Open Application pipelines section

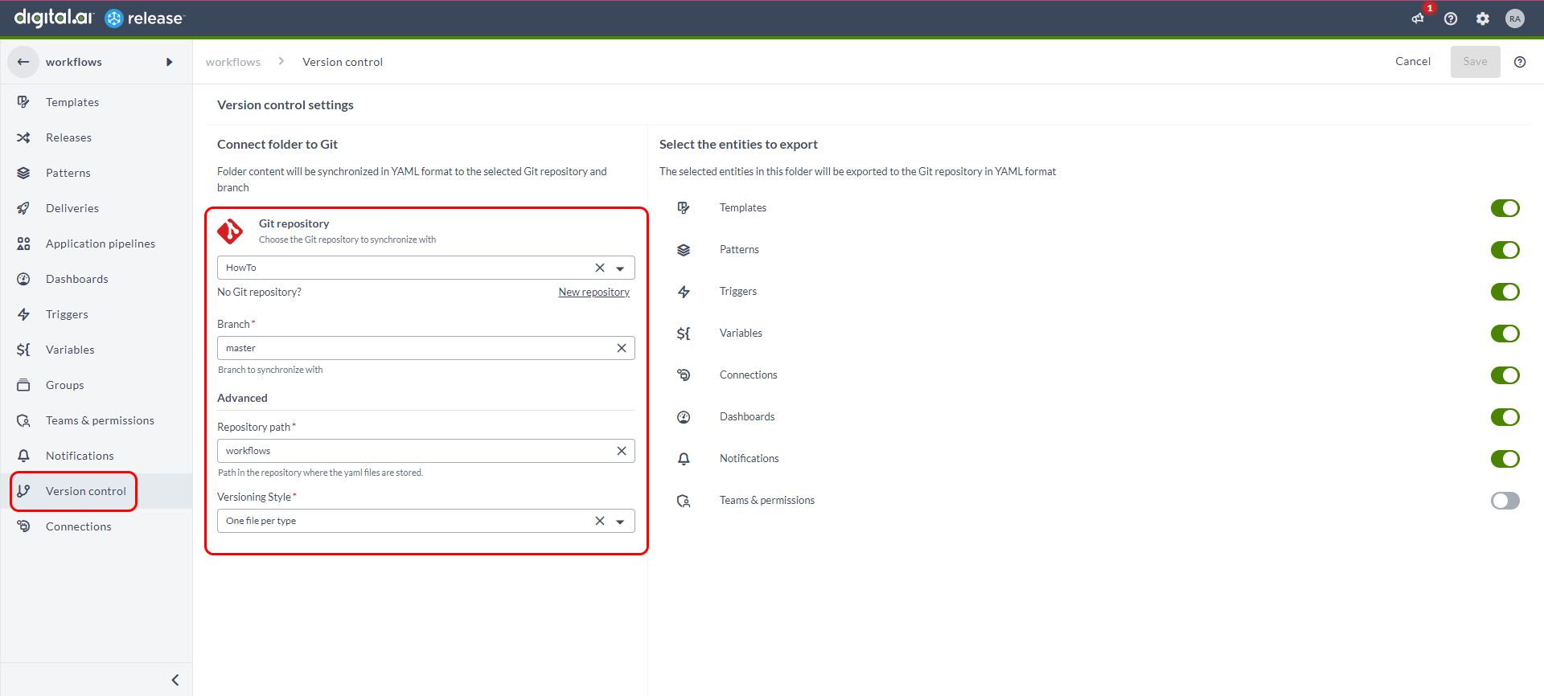(96, 244)
